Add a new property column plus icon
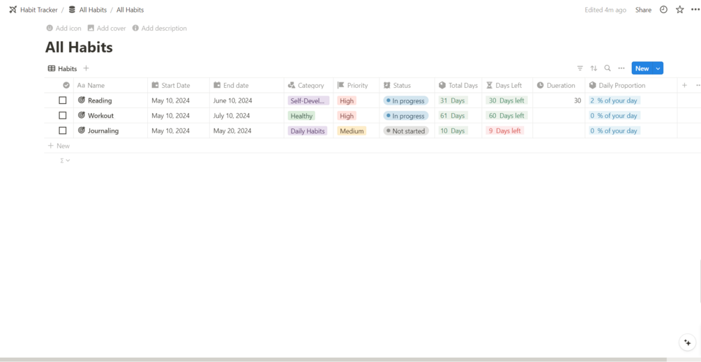Screen dimensions: 701x362 click(x=684, y=85)
